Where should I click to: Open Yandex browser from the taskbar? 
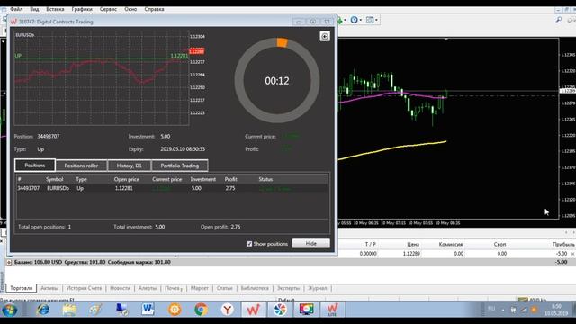tap(228, 310)
